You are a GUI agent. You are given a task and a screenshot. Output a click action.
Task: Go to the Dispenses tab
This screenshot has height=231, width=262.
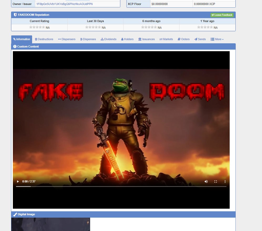88,39
